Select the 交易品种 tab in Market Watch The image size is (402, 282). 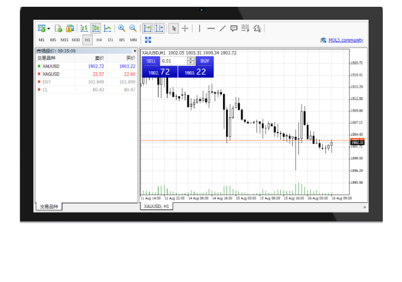tap(49, 207)
